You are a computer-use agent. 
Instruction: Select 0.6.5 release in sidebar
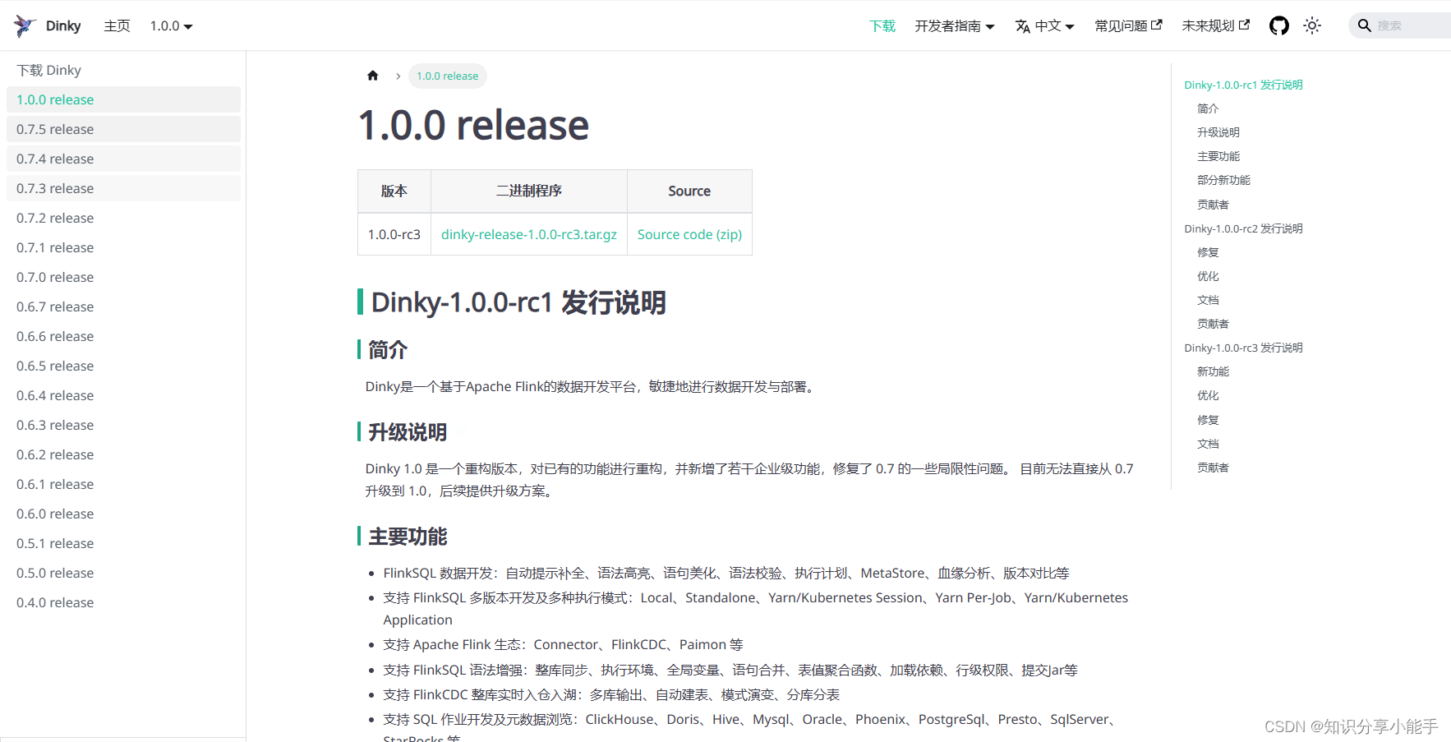pos(123,366)
